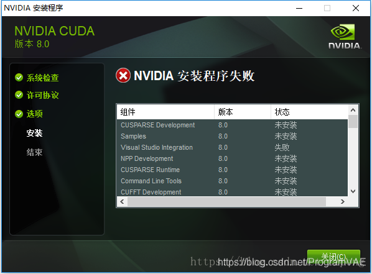The image size is (372, 274).
Task: Select the Samples row
Action: (x=232, y=136)
